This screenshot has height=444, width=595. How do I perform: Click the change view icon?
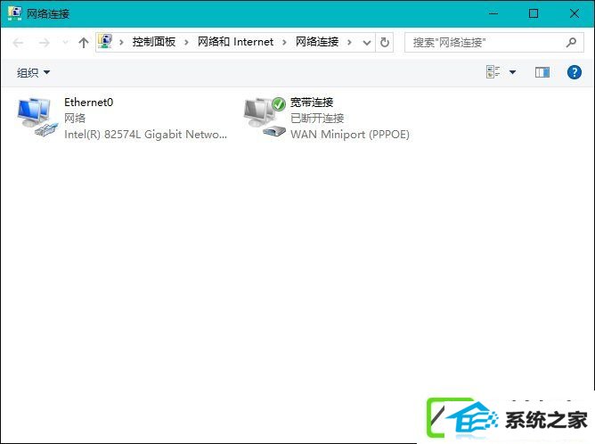(x=493, y=72)
